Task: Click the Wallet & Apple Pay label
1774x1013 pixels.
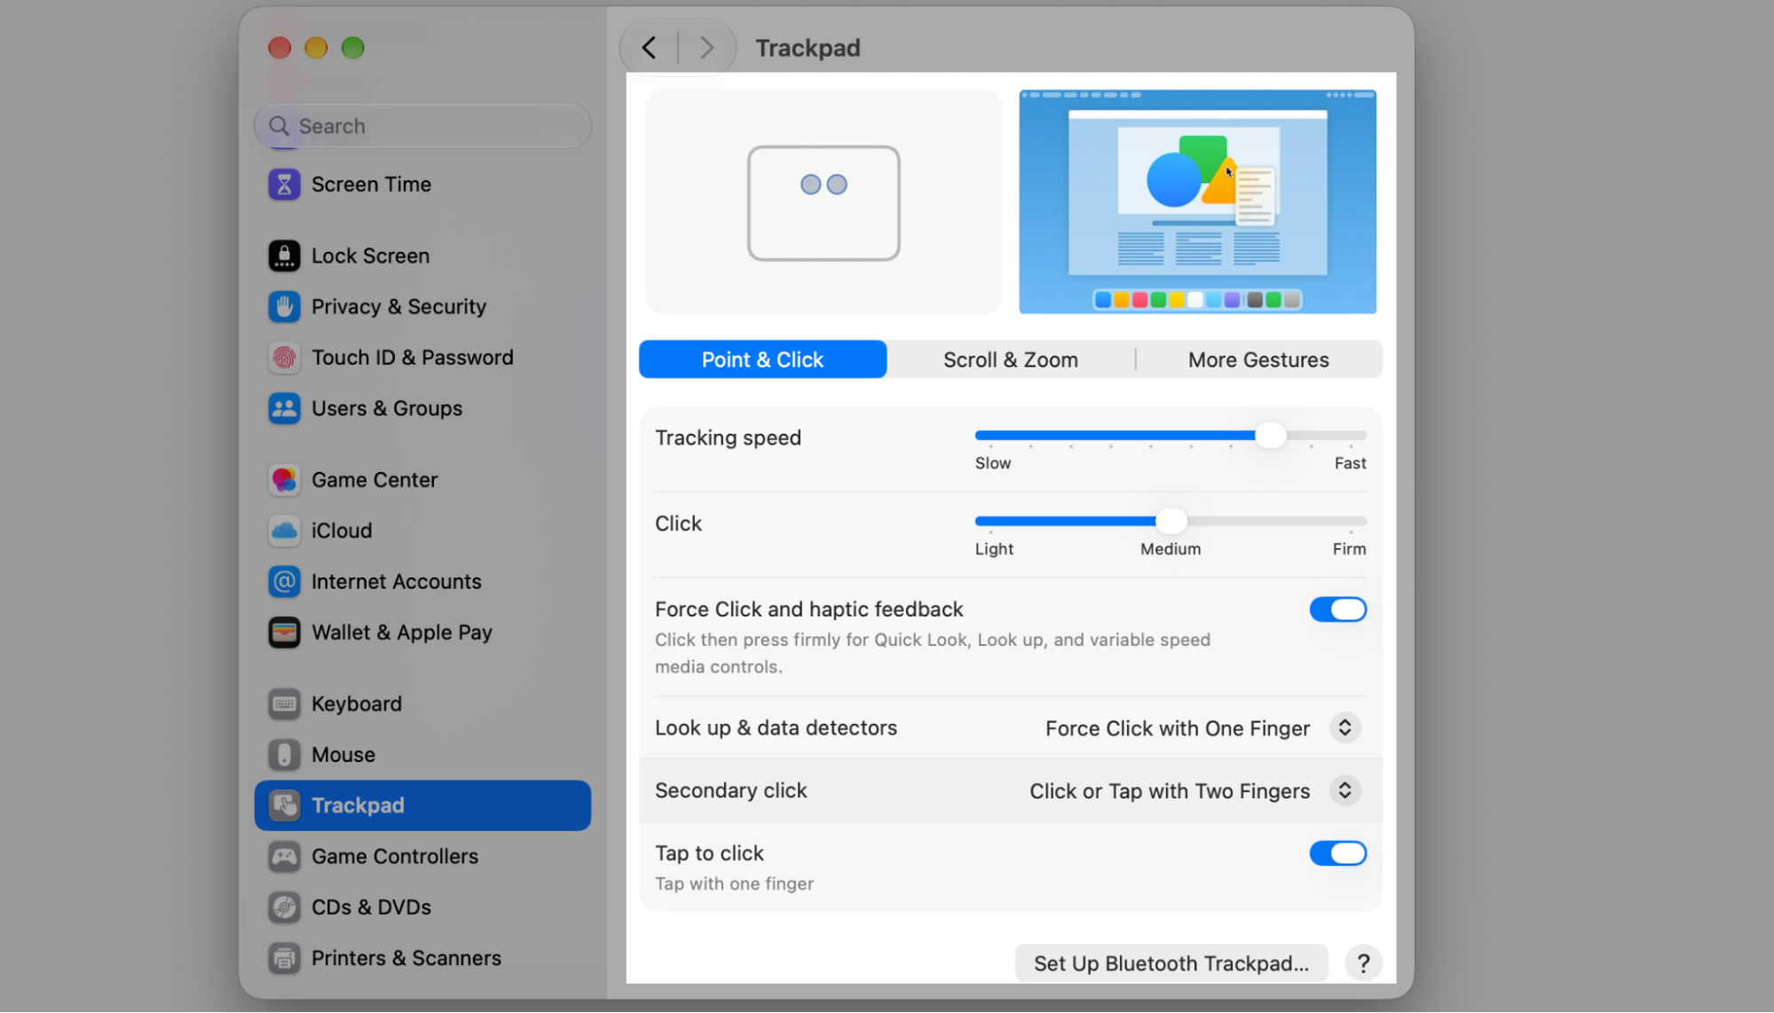Action: pos(402,633)
